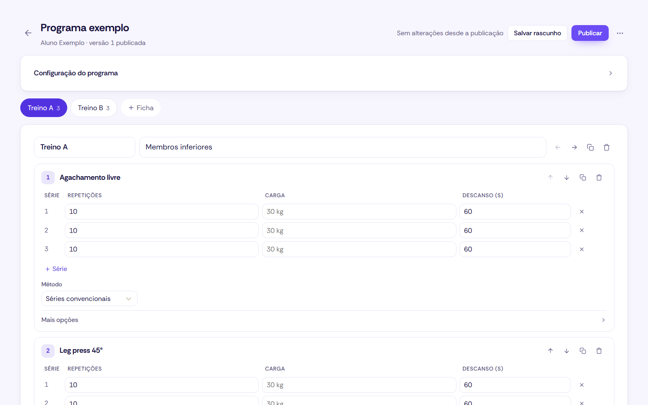Viewport: 648px width, 405px height.
Task: Move Leg press 45° exercise down
Action: pos(567,351)
